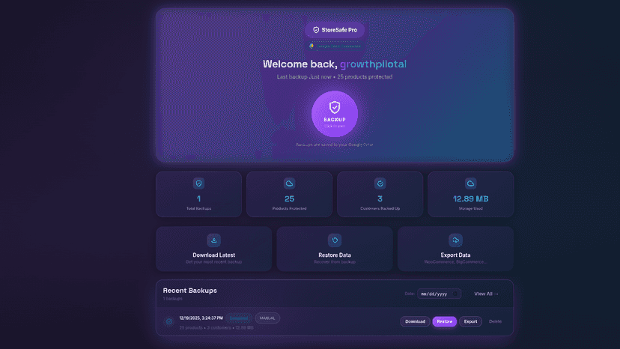Click the cloud icon above Storage Used
Screen dimensions: 620x349
pyautogui.click(x=470, y=183)
